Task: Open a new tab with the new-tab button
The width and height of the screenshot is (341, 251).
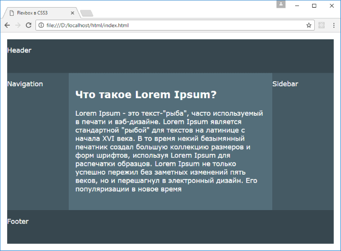Action: tap(86, 13)
